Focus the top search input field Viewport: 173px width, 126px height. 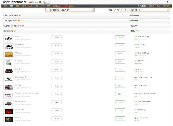139,2
